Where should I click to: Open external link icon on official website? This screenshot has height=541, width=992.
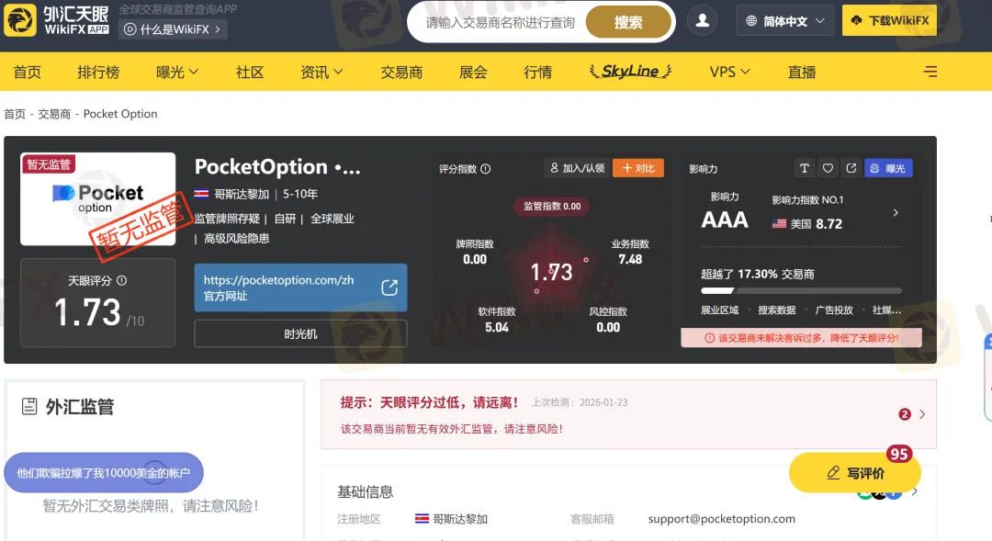coord(389,287)
